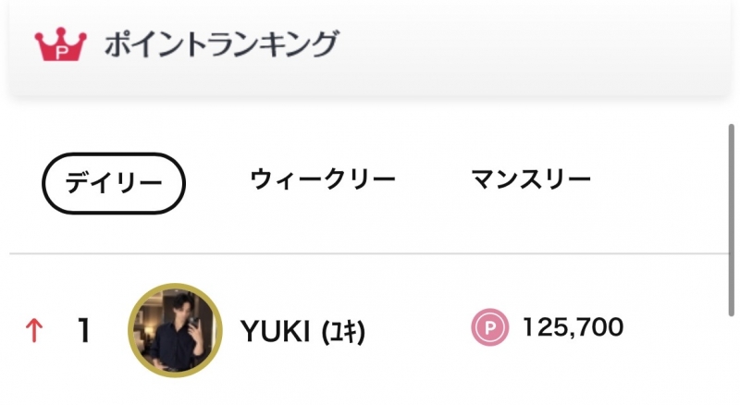The height and width of the screenshot is (405, 740).
Task: Click the vertical scrollbar on the right
Action: (731, 220)
